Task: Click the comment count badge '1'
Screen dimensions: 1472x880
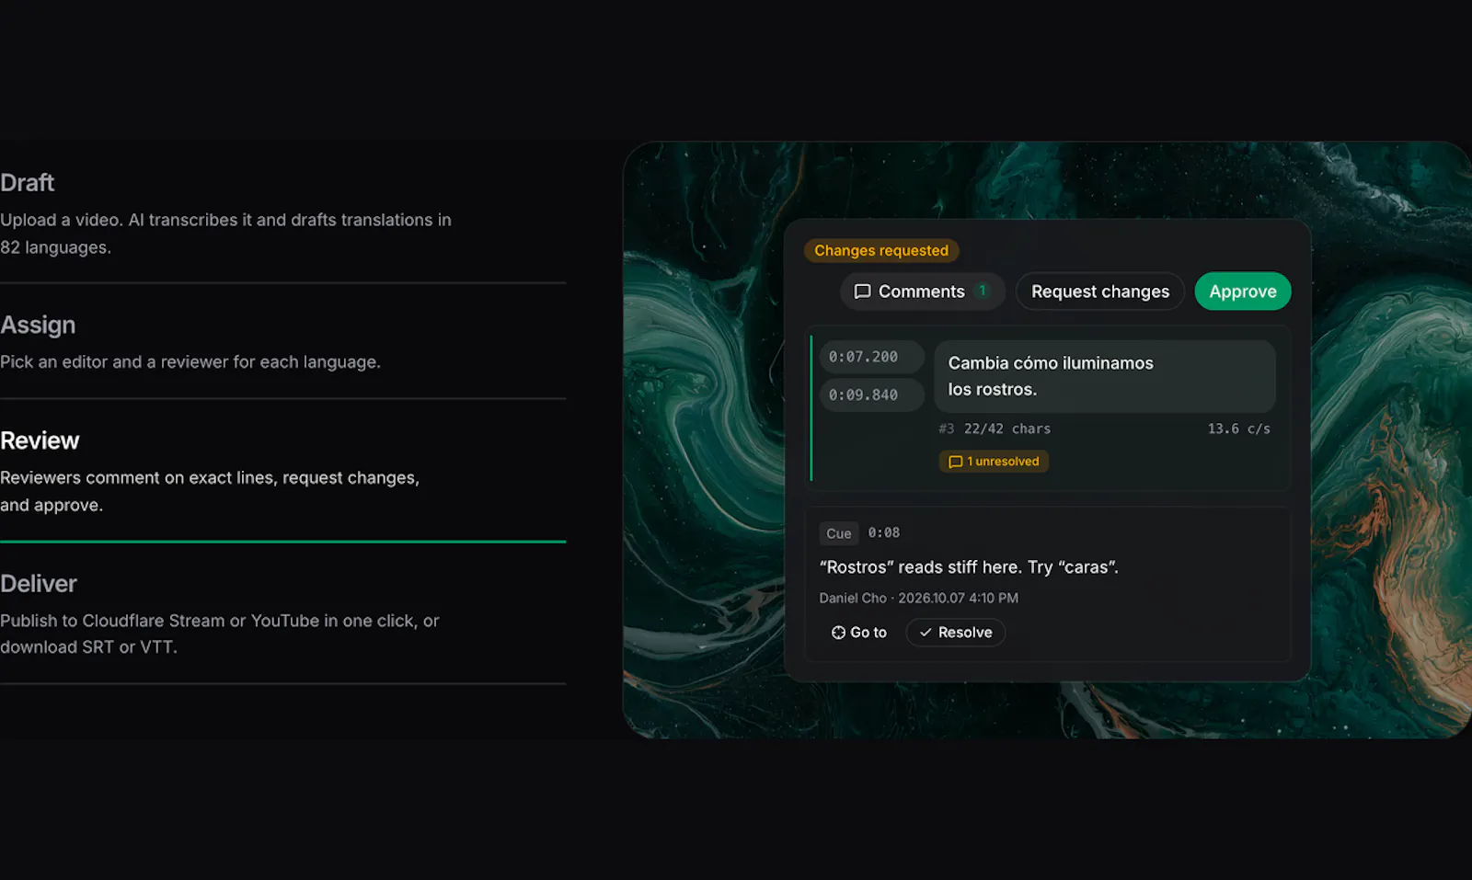Action: pyautogui.click(x=983, y=291)
